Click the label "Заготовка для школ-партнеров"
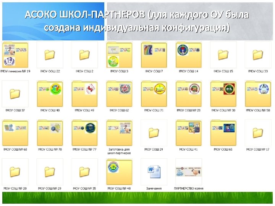The image size is (275, 206). click(119, 151)
